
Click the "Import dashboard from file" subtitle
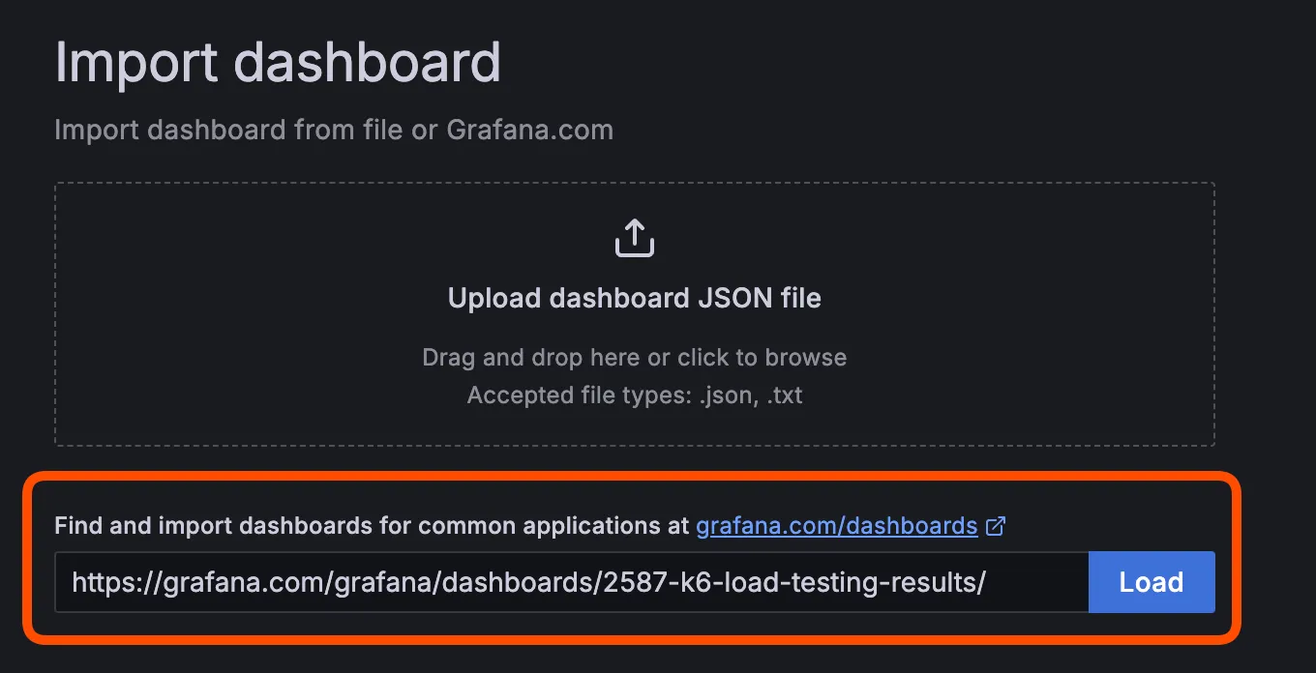pyautogui.click(x=227, y=130)
